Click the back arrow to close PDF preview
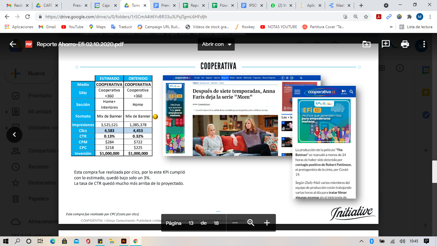Viewport: 437px width, 246px height. pyautogui.click(x=13, y=44)
